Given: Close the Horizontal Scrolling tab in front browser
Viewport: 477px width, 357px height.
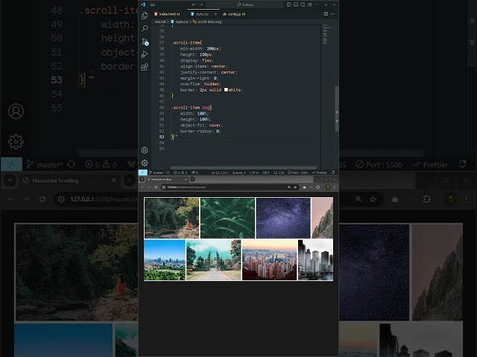Looking at the screenshot, I should coord(186,179).
